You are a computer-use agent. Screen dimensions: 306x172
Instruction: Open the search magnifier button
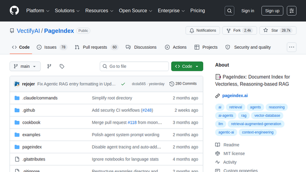(229, 11)
